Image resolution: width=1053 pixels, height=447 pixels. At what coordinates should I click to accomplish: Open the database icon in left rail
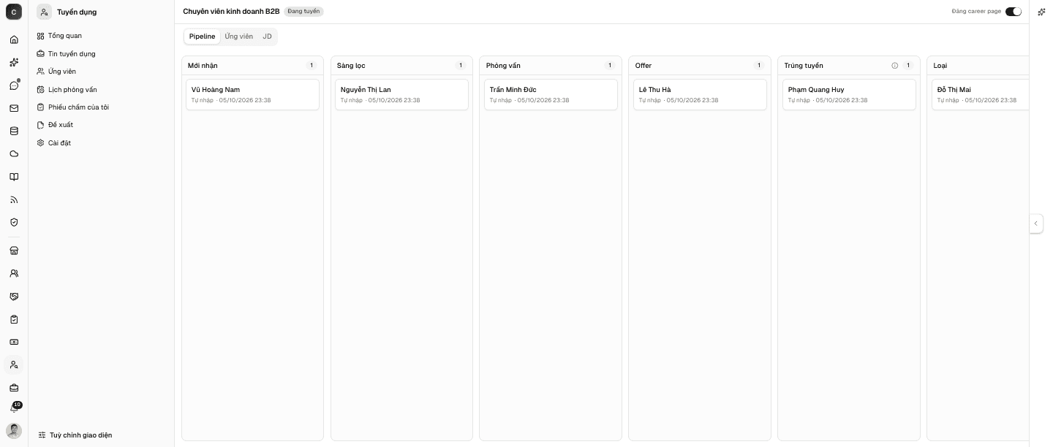point(14,131)
